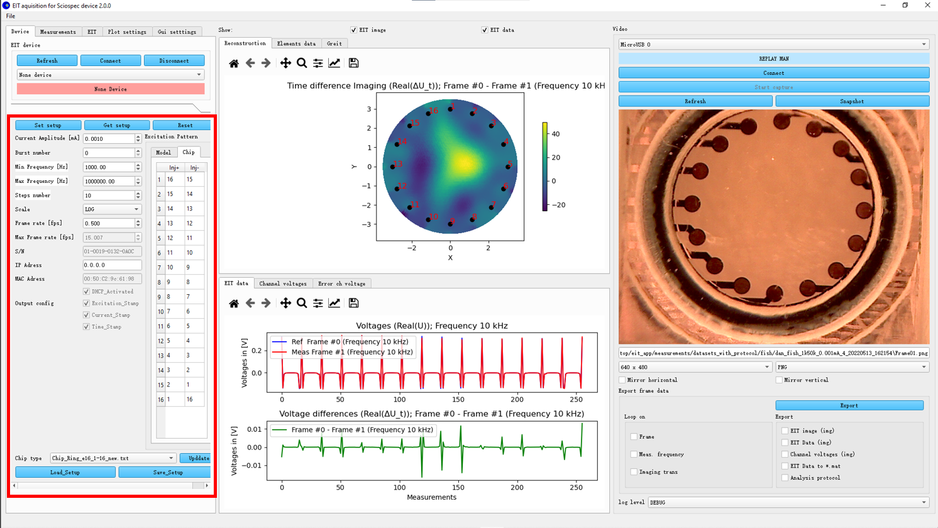Check Export EIT image (img) option
This screenshot has height=528, width=938.
tap(785, 431)
